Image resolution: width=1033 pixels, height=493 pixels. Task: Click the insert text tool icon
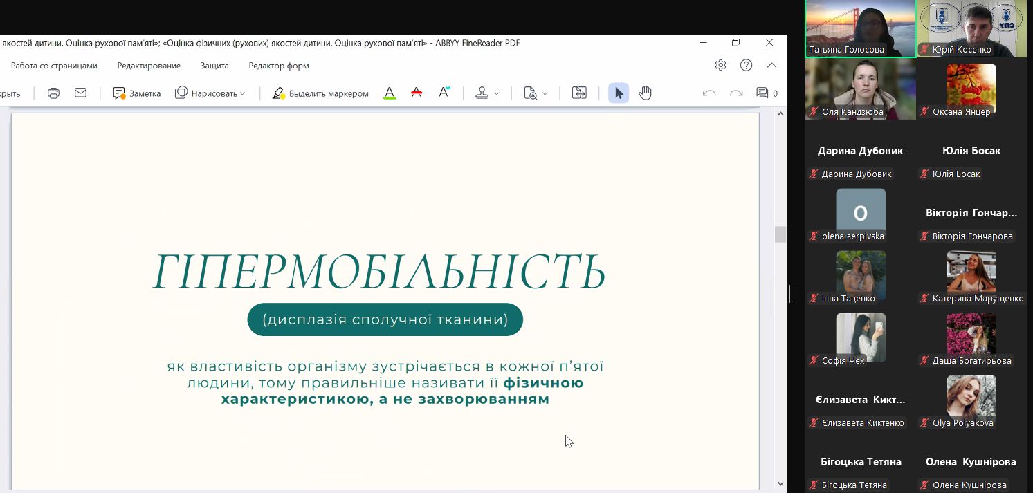point(444,93)
